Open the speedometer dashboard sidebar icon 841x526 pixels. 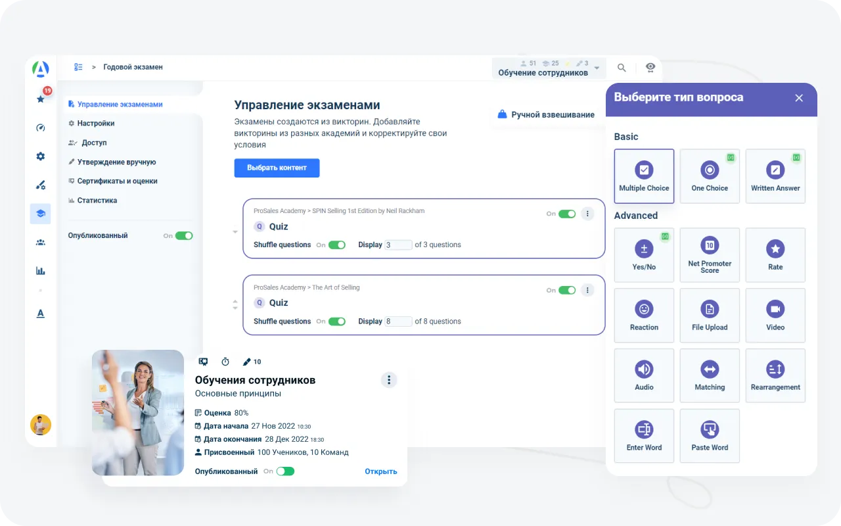tap(40, 128)
